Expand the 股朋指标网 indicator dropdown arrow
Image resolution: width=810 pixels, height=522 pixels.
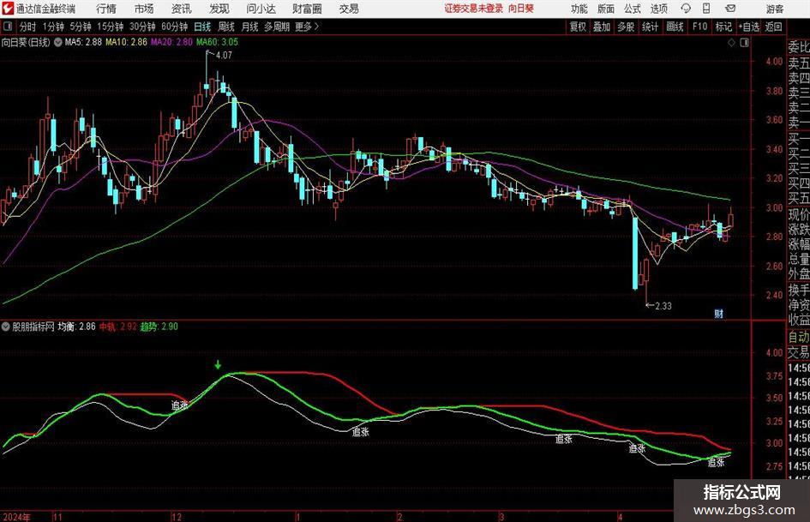(x=6, y=327)
